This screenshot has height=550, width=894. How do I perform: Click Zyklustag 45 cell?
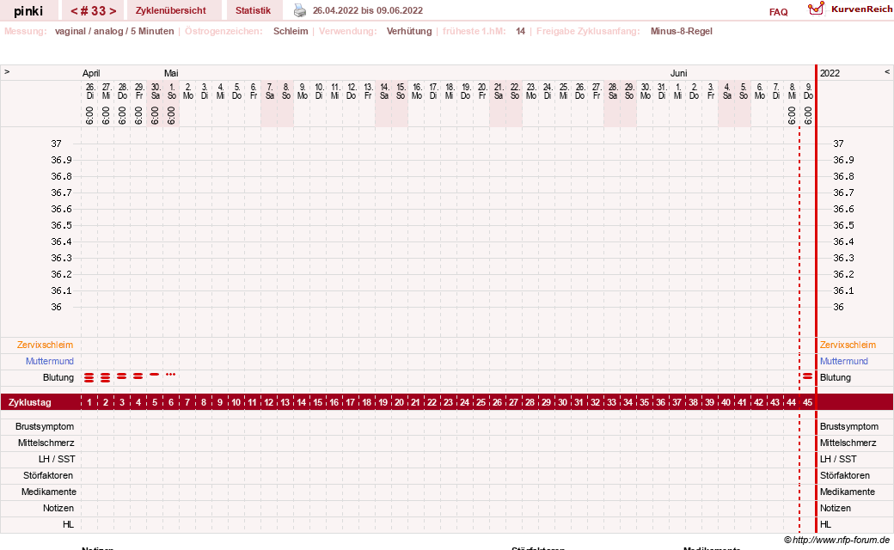click(807, 402)
